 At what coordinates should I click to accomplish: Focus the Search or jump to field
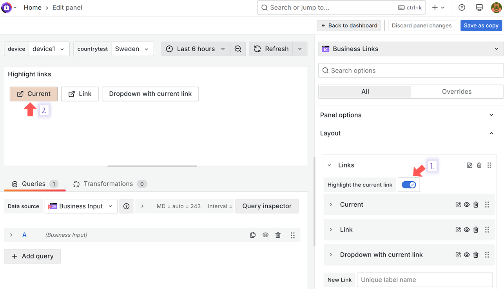[x=341, y=7]
